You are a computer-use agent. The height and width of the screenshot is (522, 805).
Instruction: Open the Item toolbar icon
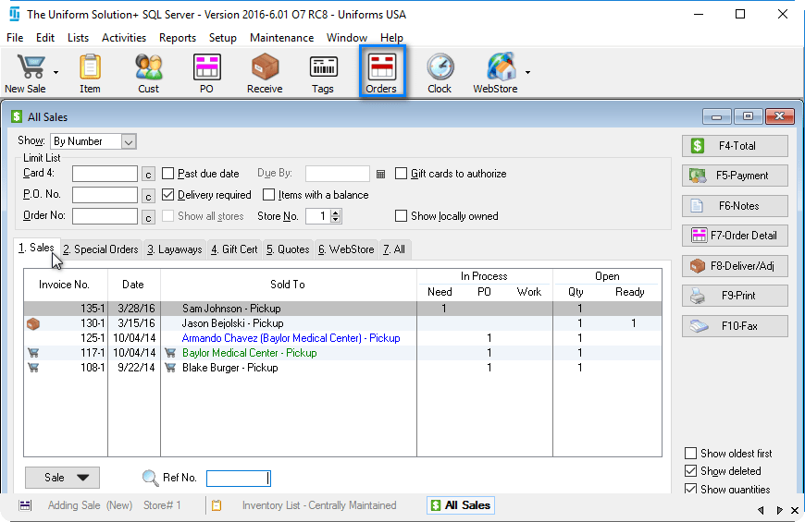click(x=90, y=73)
